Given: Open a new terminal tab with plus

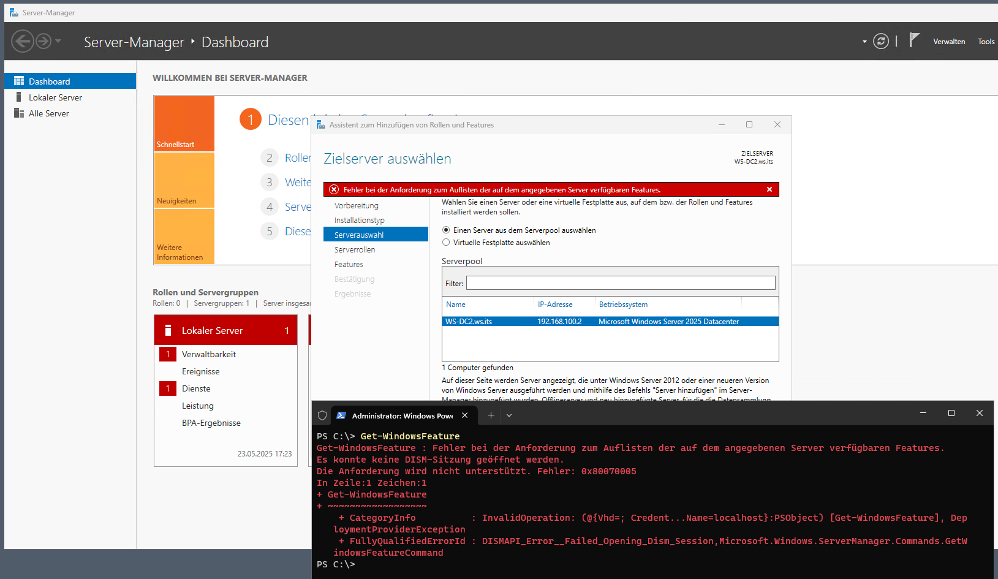Looking at the screenshot, I should click(491, 415).
